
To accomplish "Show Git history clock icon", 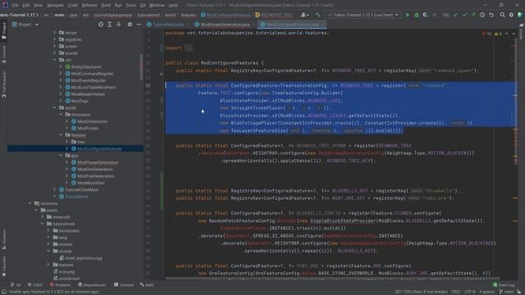I will click(x=482, y=15).
